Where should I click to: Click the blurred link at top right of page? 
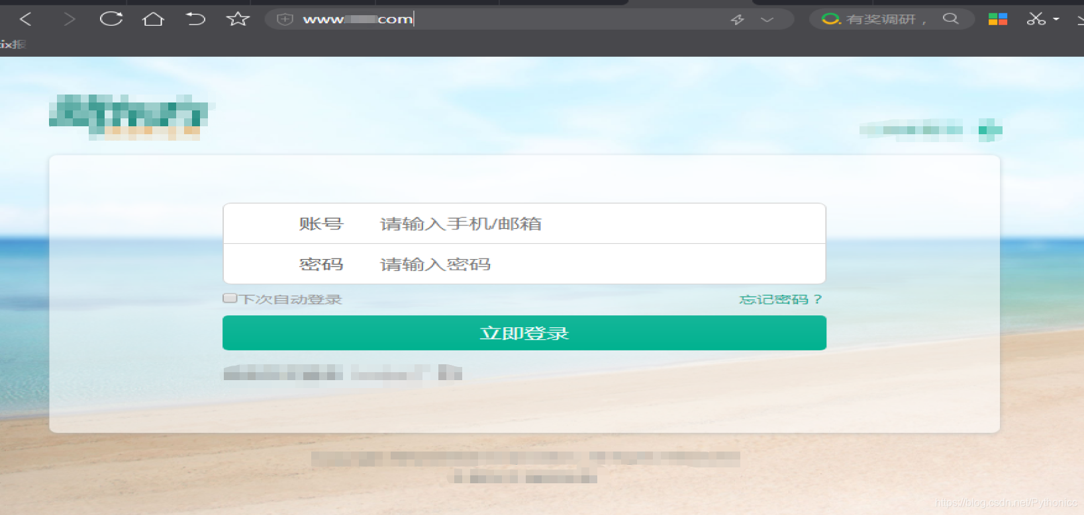point(930,130)
